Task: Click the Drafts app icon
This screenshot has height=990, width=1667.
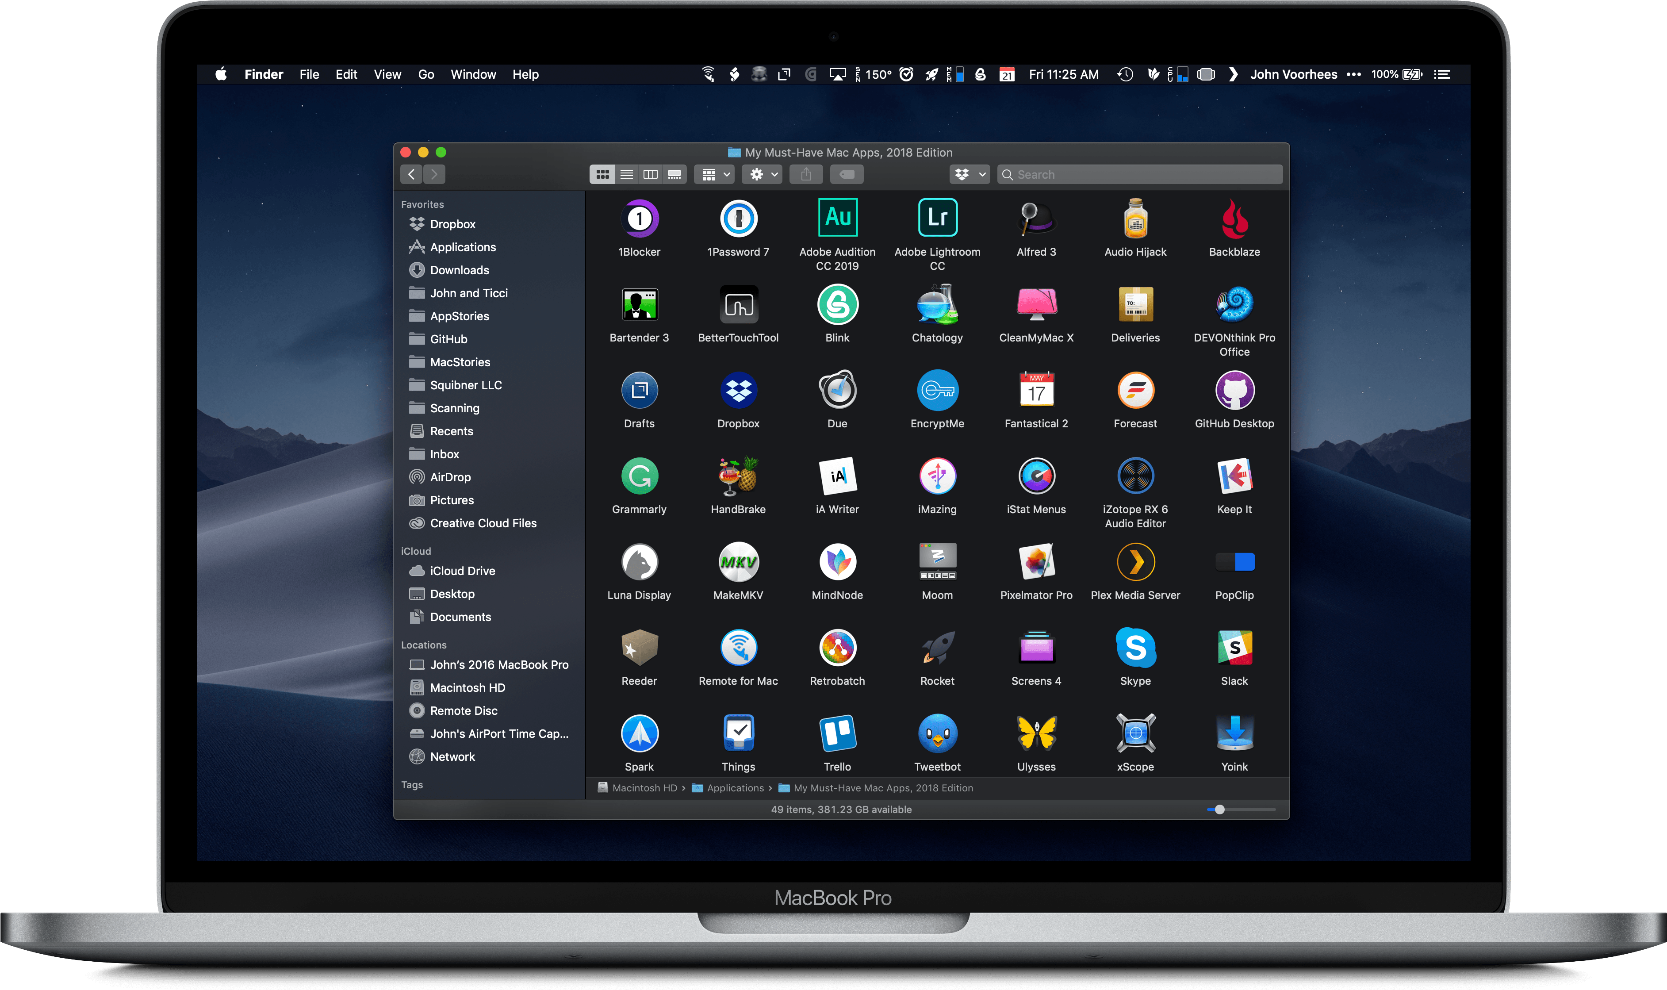Action: click(x=639, y=390)
